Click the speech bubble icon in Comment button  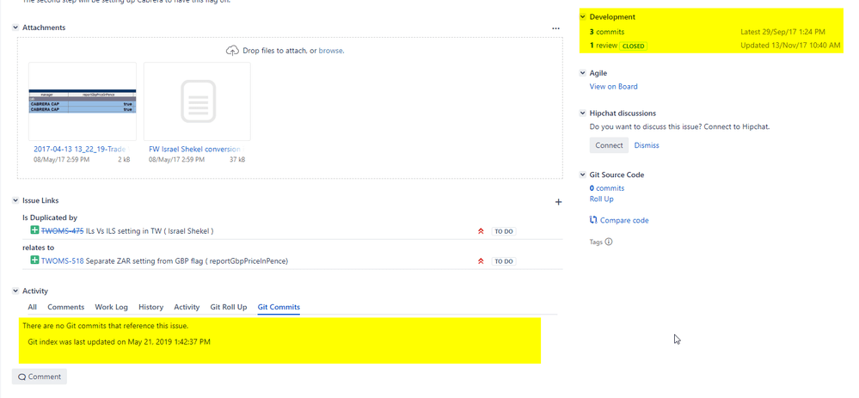[21, 377]
